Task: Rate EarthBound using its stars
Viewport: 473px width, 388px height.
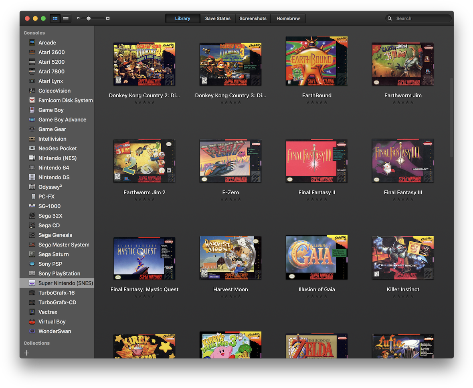Action: click(x=317, y=102)
